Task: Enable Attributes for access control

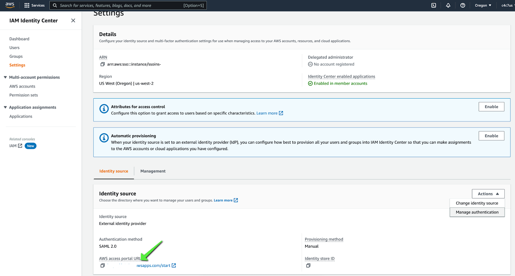Action: click(x=491, y=107)
